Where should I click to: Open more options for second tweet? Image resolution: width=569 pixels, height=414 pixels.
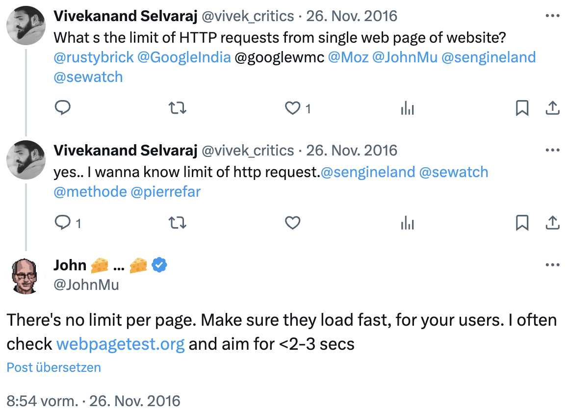point(552,150)
